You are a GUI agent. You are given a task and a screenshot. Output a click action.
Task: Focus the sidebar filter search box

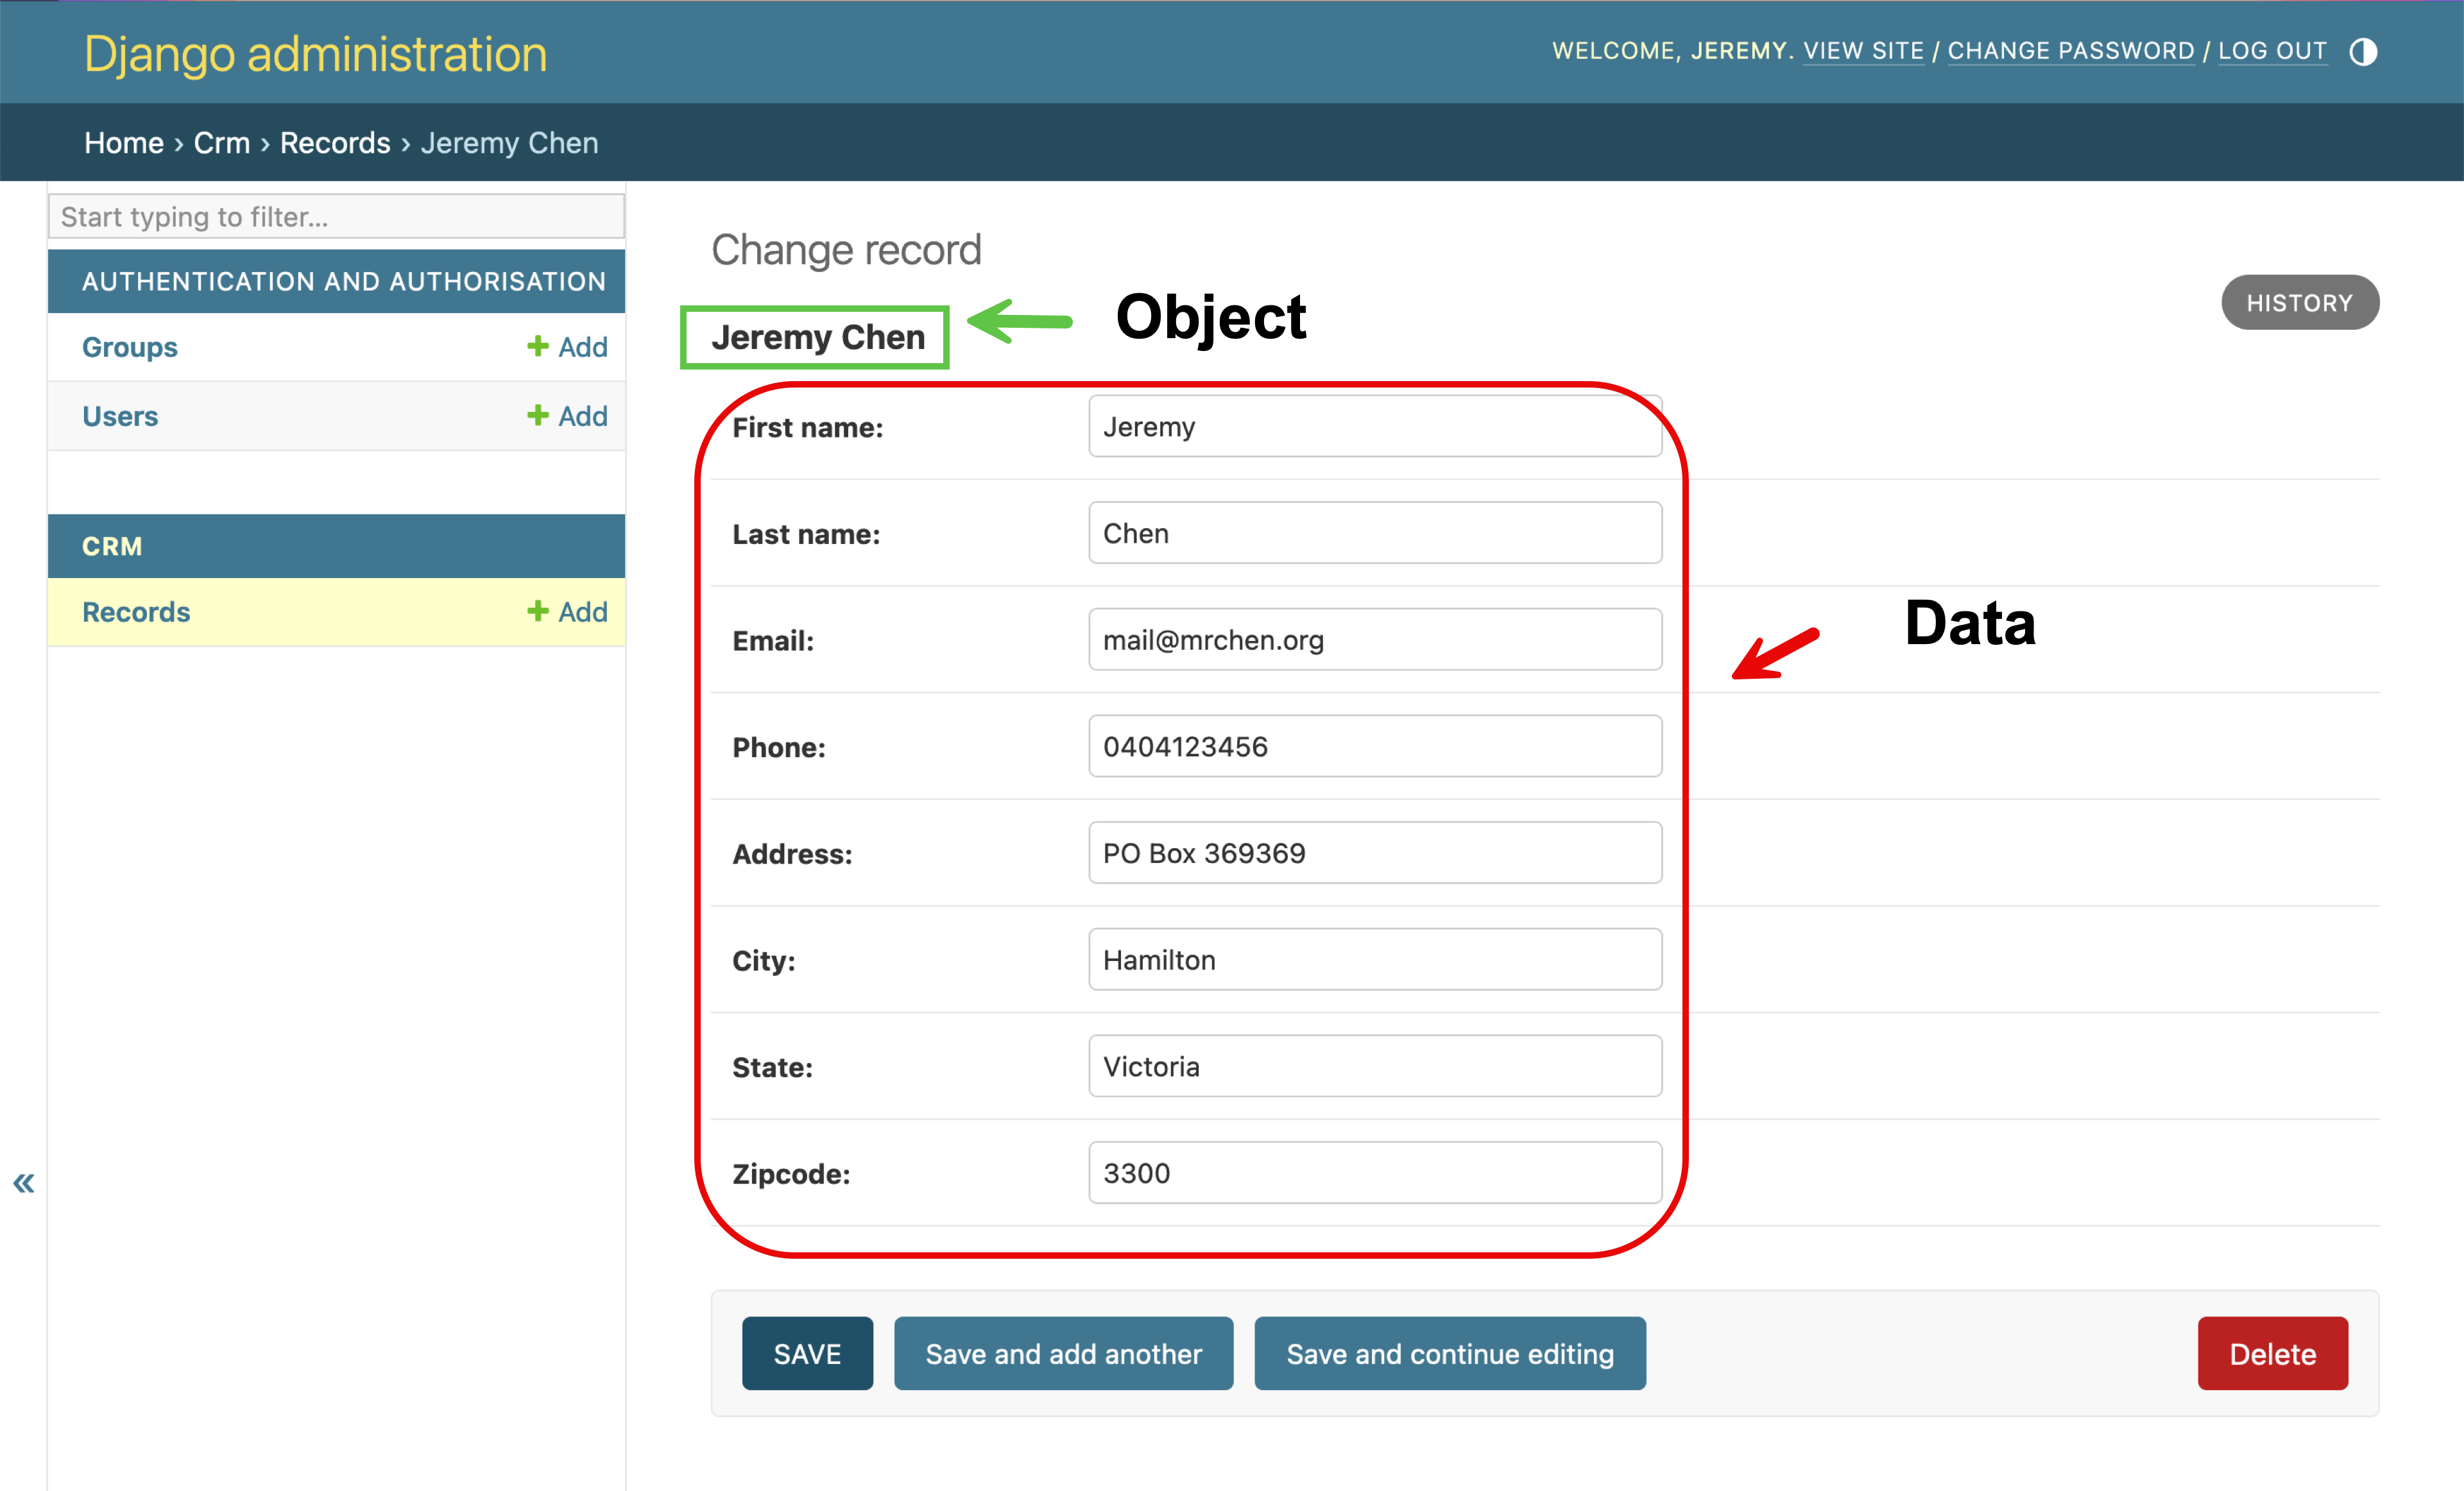coord(336,217)
